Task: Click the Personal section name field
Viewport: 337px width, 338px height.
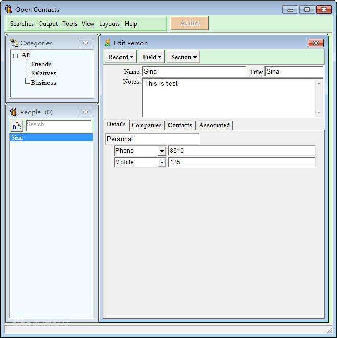Action: click(x=152, y=139)
